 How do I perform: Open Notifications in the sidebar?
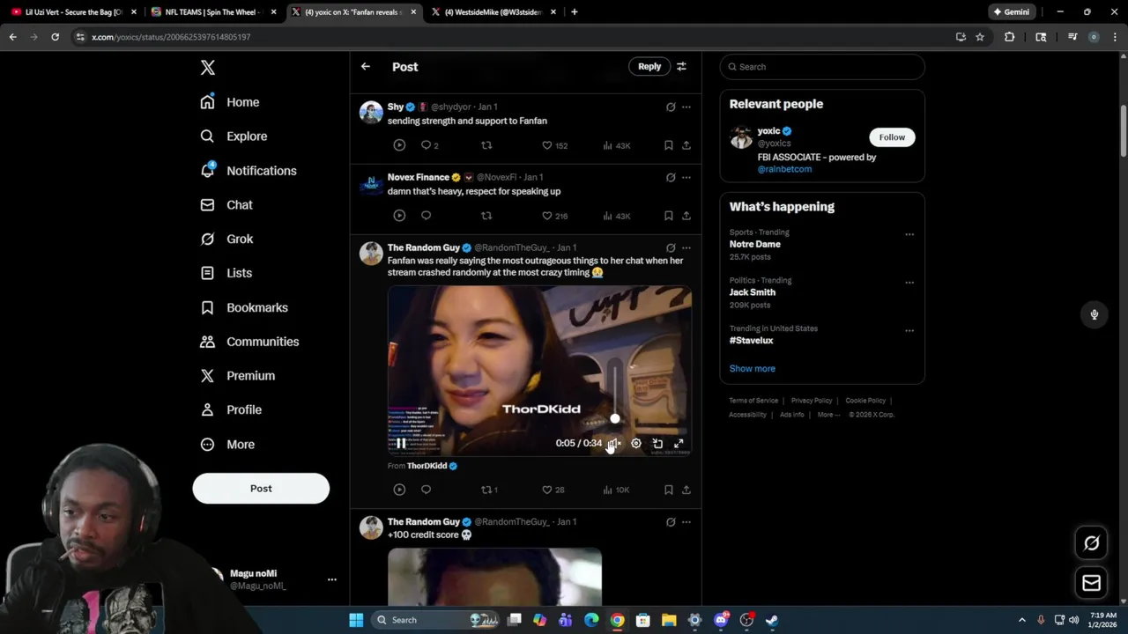tap(249, 171)
